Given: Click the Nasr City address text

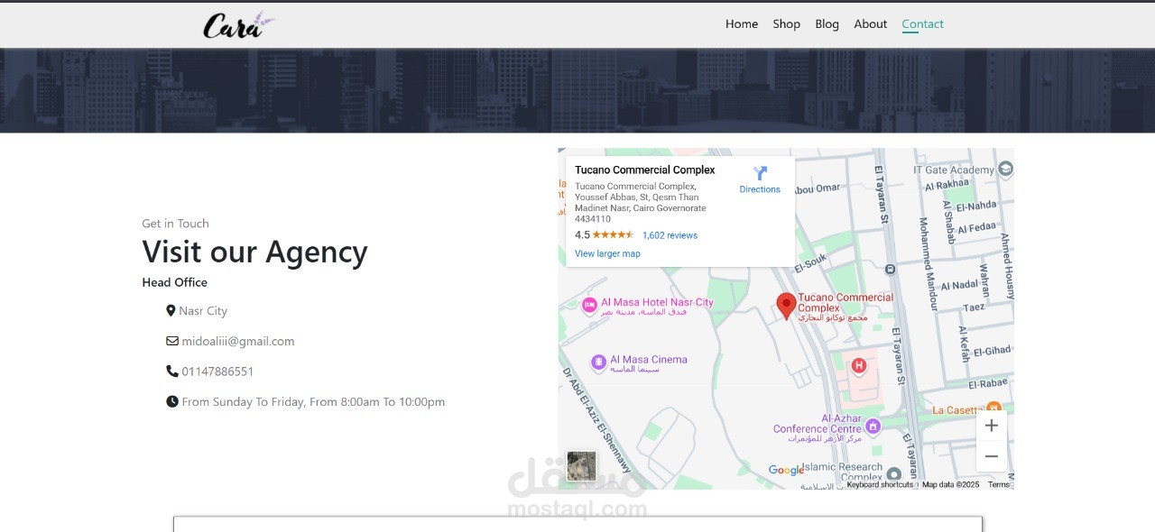Looking at the screenshot, I should click(x=203, y=311).
